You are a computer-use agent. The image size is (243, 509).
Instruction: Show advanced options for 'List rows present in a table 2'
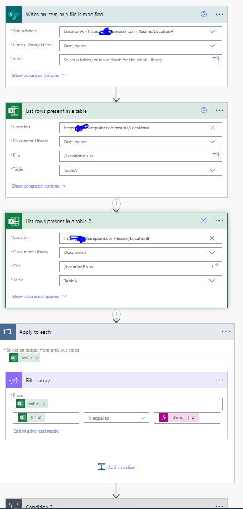(39, 296)
